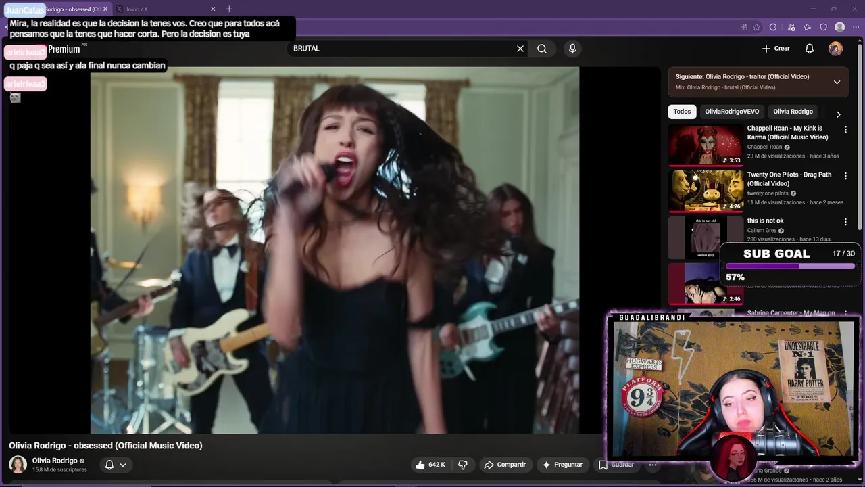Open more actions under the video
Image resolution: width=865 pixels, height=487 pixels.
(x=653, y=465)
